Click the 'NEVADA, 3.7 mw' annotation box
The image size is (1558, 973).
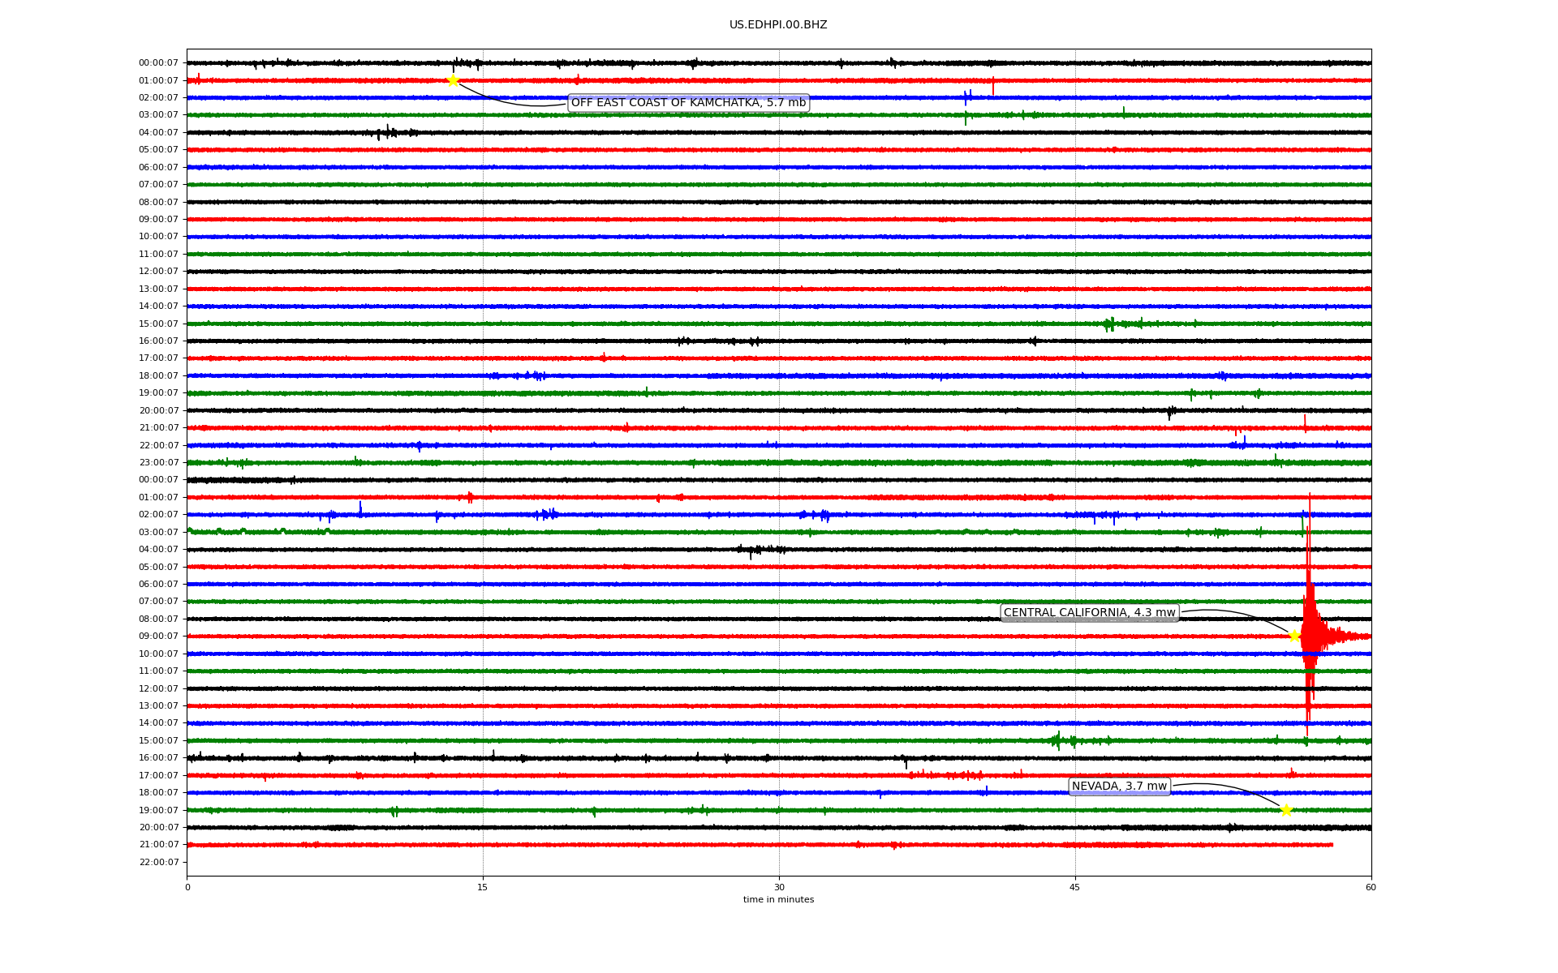[x=1119, y=787]
